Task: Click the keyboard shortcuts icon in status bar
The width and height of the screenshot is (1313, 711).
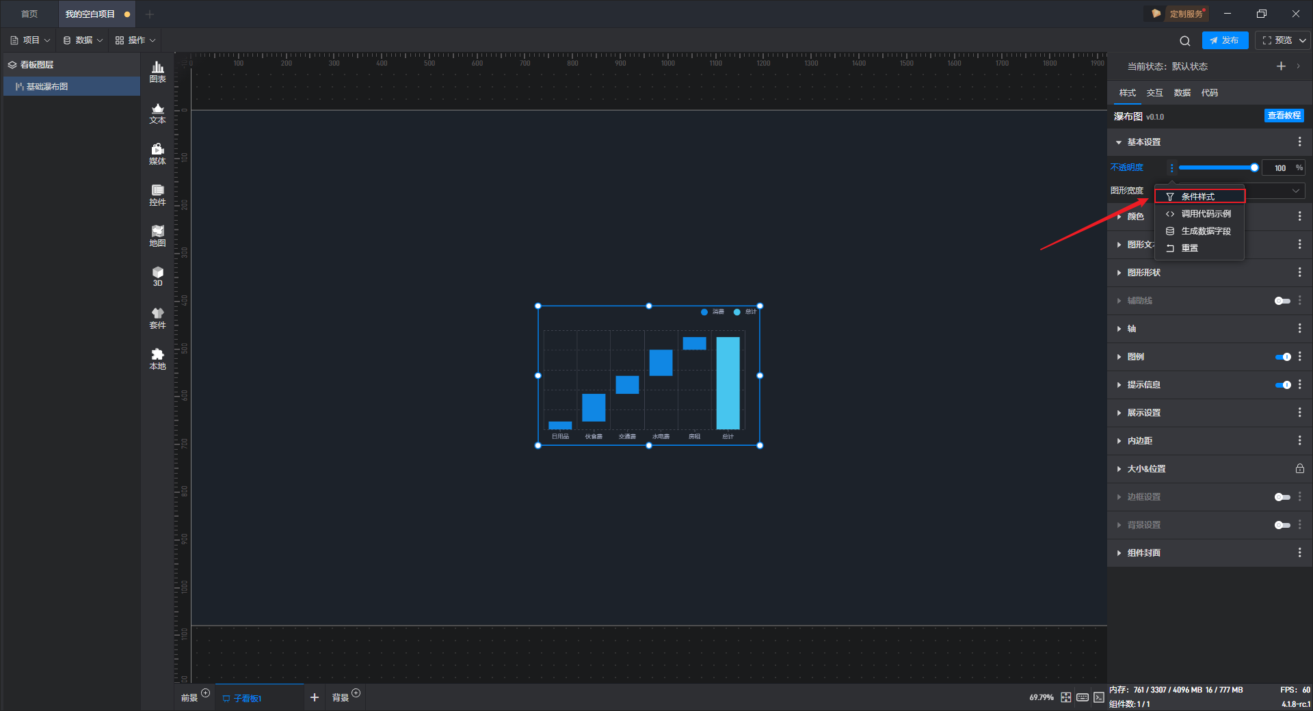Action: pos(1083,697)
